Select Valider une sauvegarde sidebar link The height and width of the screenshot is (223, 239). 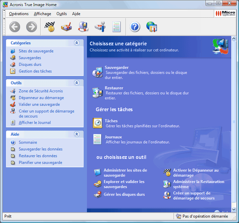pos(39,104)
